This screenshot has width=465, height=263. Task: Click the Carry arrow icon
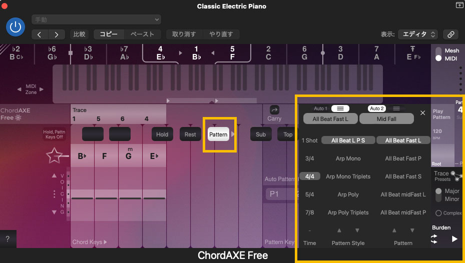click(x=274, y=110)
